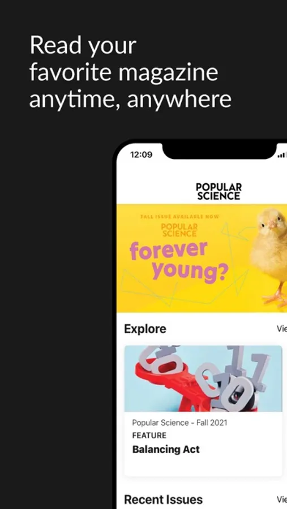Open the forever young? banner
This screenshot has width=287, height=509.
point(202,258)
